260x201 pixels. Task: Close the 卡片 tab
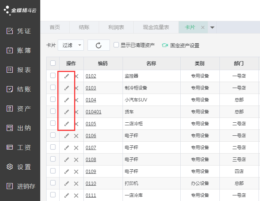tap(203, 27)
